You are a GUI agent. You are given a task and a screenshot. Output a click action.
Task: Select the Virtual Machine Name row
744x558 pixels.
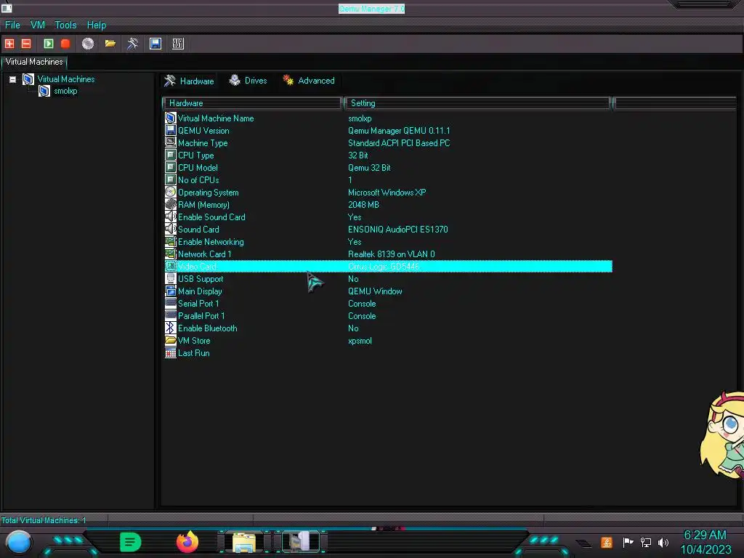(388, 118)
